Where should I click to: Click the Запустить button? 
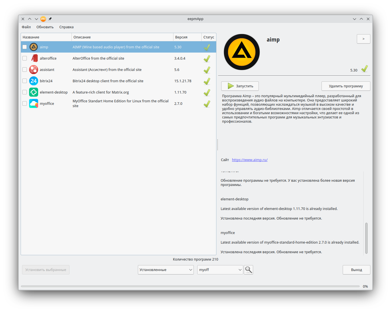click(240, 86)
